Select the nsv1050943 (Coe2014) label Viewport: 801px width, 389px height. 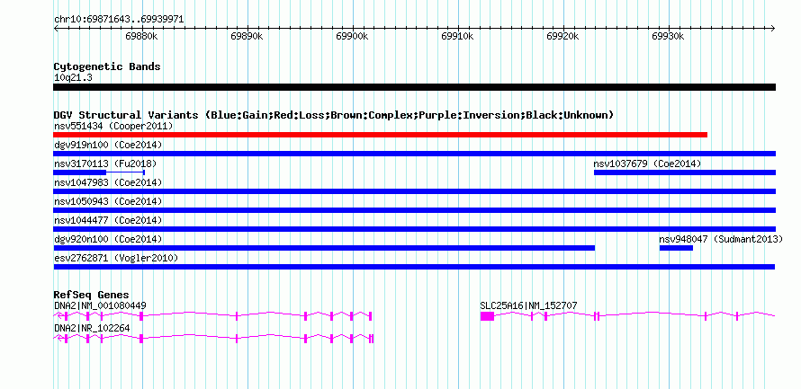(x=108, y=201)
